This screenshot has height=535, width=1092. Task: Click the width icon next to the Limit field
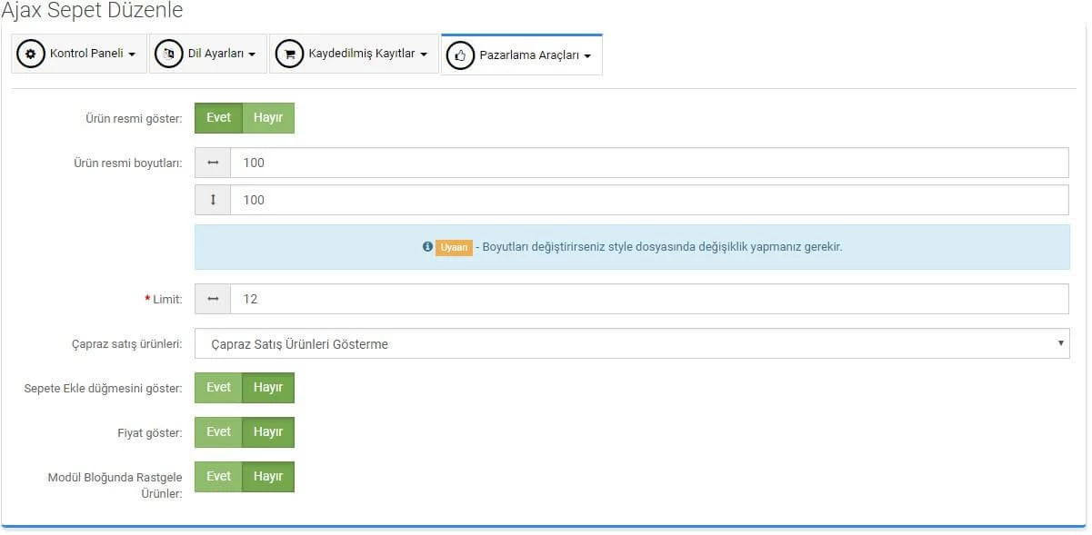pos(212,298)
